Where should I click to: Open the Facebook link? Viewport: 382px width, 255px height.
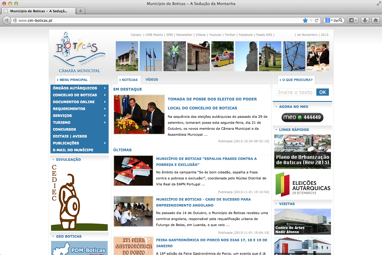pyautogui.click(x=246, y=35)
